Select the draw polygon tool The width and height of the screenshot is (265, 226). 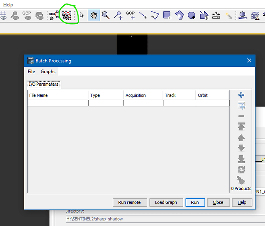(180, 15)
